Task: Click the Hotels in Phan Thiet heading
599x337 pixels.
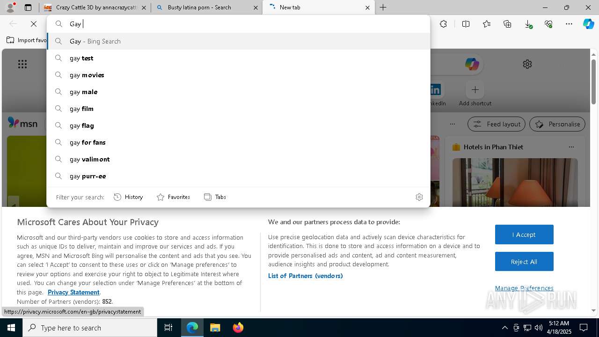Action: coord(493,147)
